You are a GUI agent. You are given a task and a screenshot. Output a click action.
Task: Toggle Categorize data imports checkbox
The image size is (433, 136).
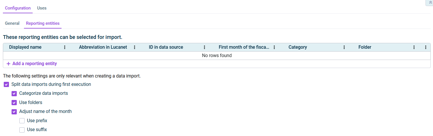(14, 94)
